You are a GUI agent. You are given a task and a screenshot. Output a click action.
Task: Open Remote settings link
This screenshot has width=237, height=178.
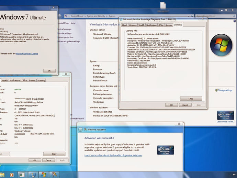click(x=65, y=33)
